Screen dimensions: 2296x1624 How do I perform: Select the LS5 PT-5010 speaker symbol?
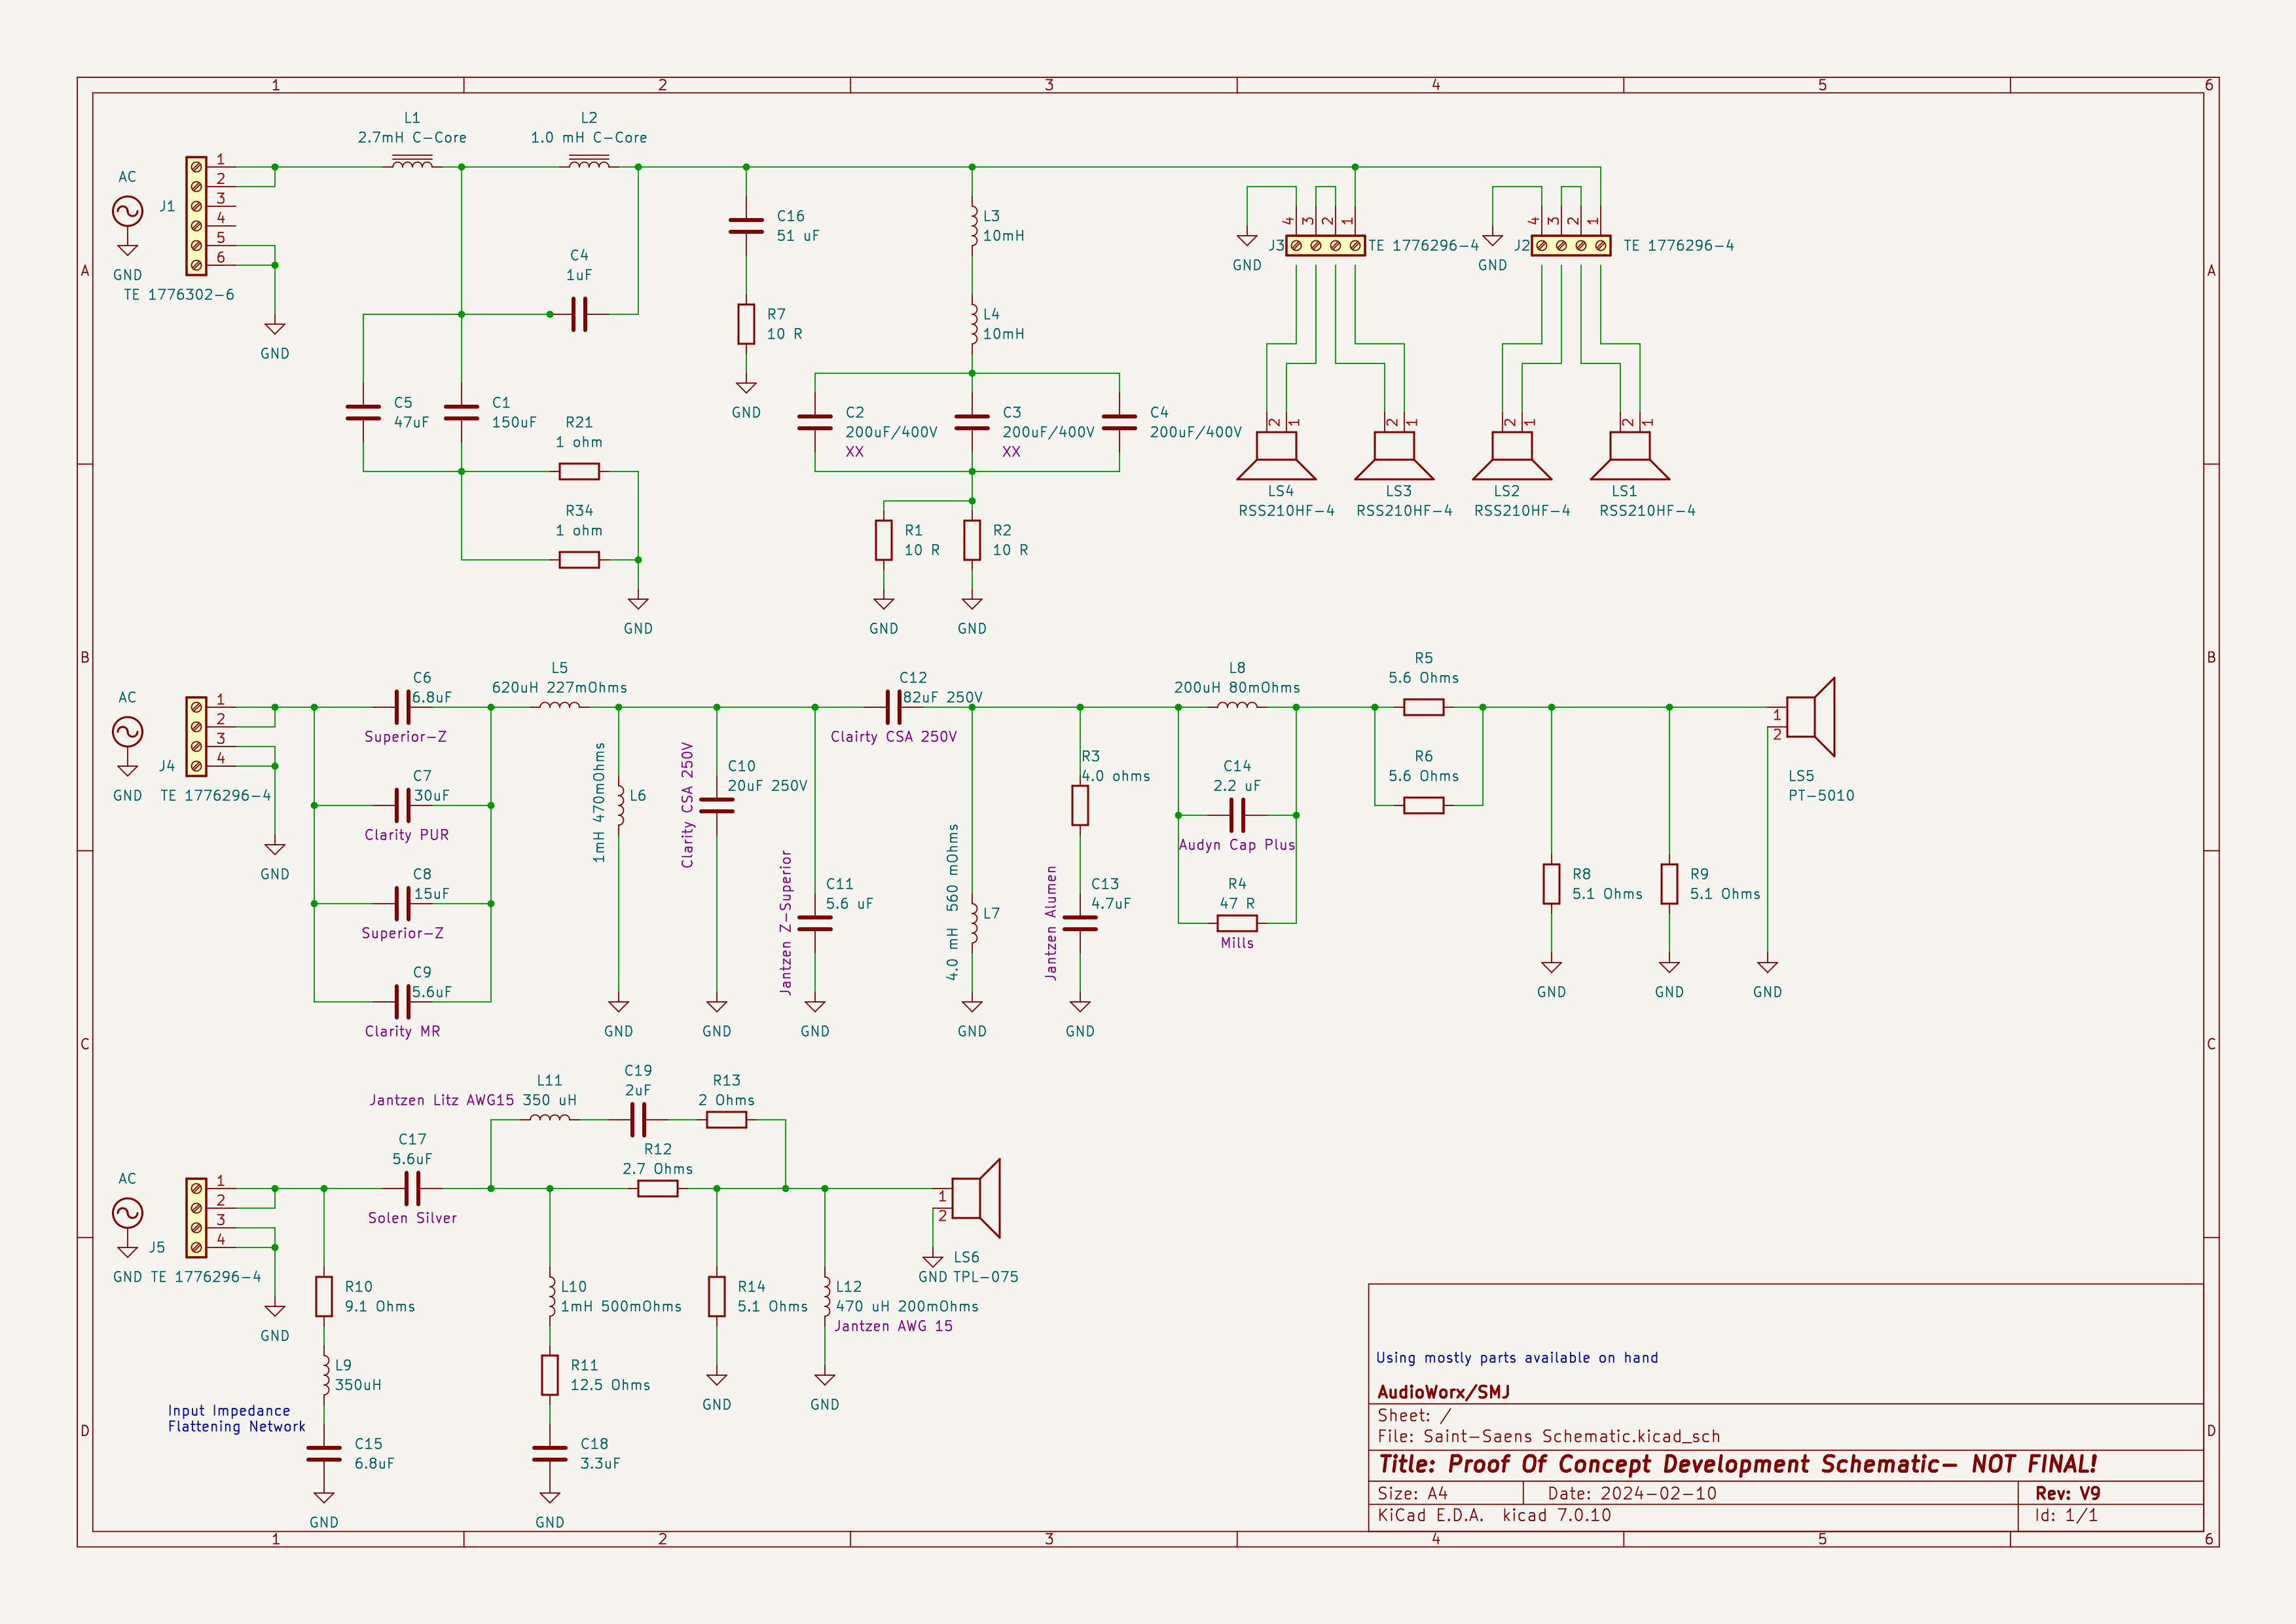click(x=1811, y=717)
